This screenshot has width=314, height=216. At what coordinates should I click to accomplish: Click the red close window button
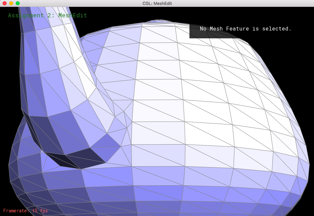pos(5,3)
